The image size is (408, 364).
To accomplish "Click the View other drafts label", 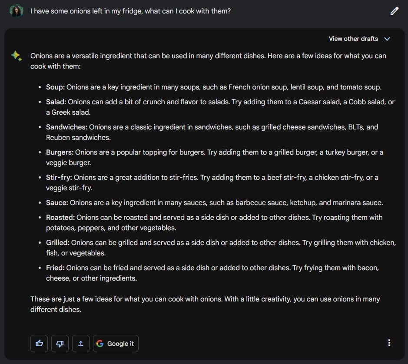I will (353, 39).
